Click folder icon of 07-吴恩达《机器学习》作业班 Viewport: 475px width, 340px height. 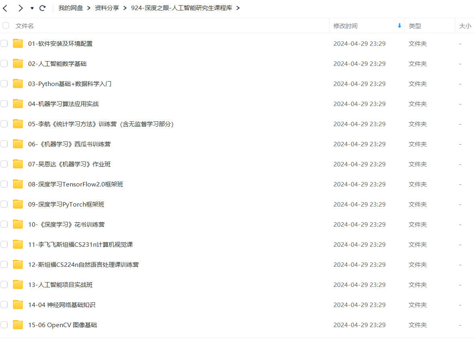pos(18,164)
